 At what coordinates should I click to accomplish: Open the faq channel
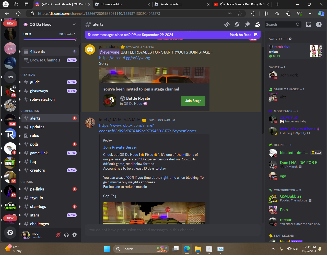[x=50, y=162]
